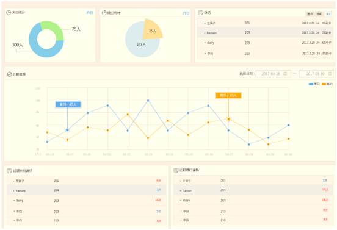
Task: Click '10次' count in 近期晚归详情 hansen row
Action: pos(325,189)
